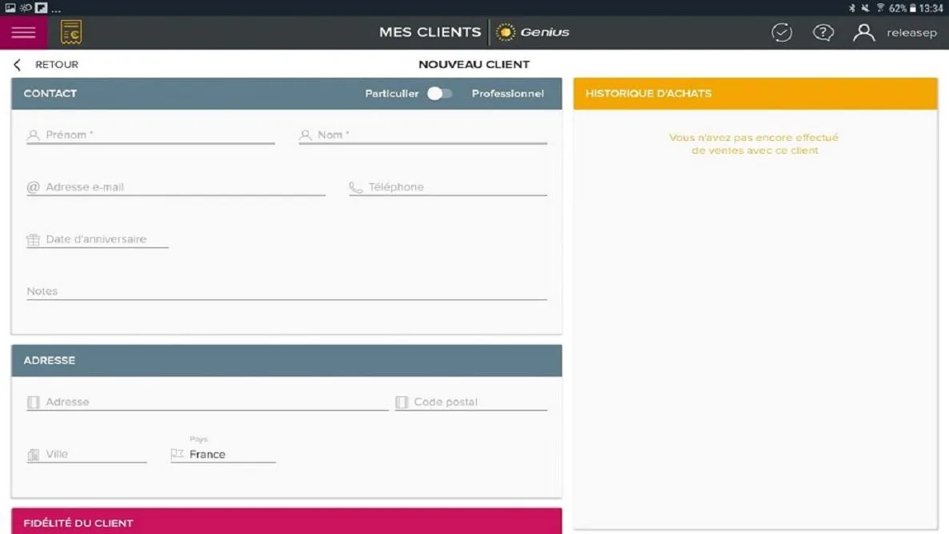This screenshot has width=949, height=534.
Task: Tap the back arrow chevron
Action: point(18,65)
